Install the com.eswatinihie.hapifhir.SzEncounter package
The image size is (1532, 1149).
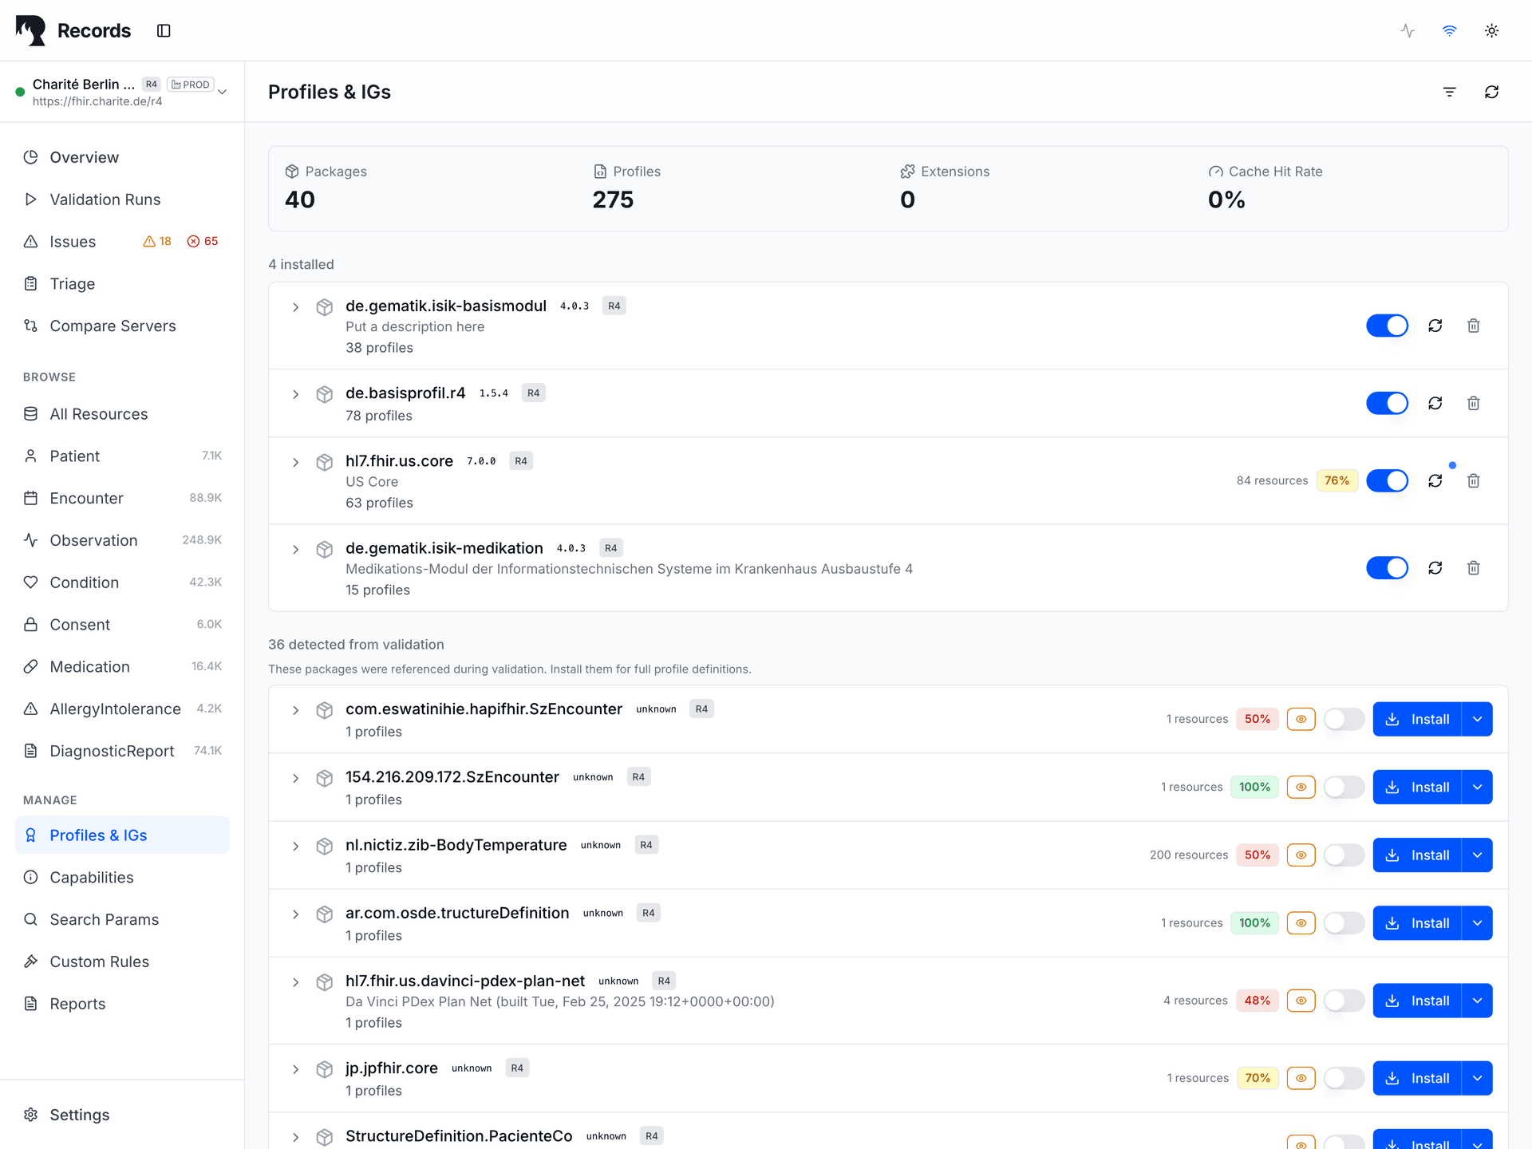1417,719
